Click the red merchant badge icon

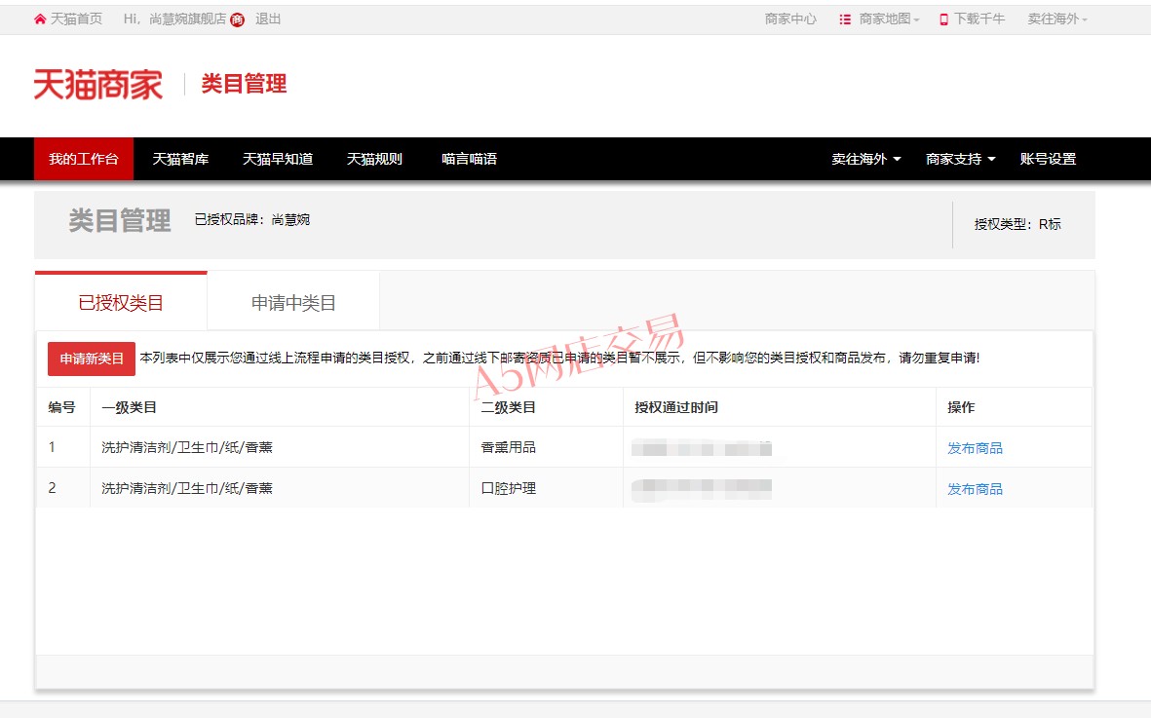click(x=237, y=19)
